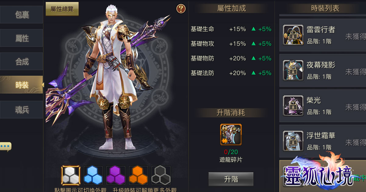The width and height of the screenshot is (366, 192).
Task: Select the white hexagon appearance swatch
Action: pos(71,175)
